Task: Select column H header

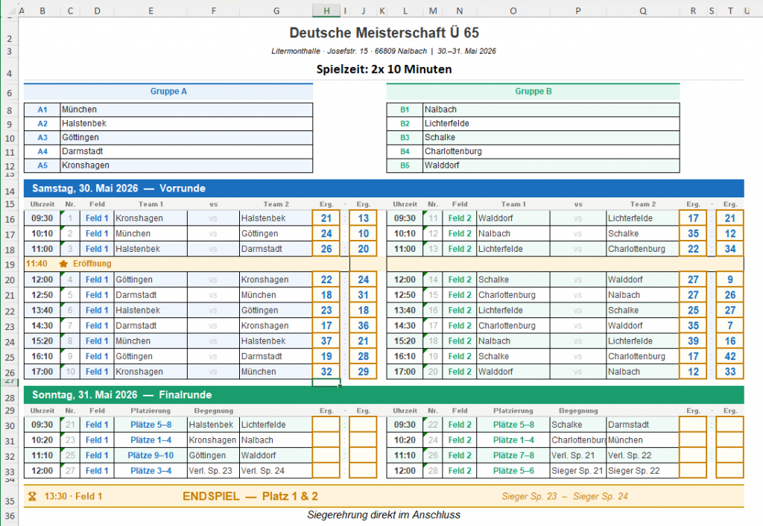Action: coord(326,10)
